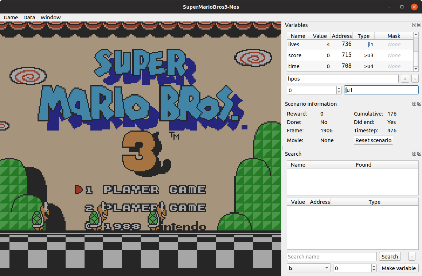Viewport: 422px width, 276px height.
Task: Add variable with the plus button
Action: tap(405, 79)
